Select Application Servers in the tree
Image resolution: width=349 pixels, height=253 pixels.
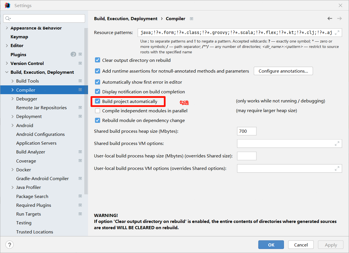36,143
